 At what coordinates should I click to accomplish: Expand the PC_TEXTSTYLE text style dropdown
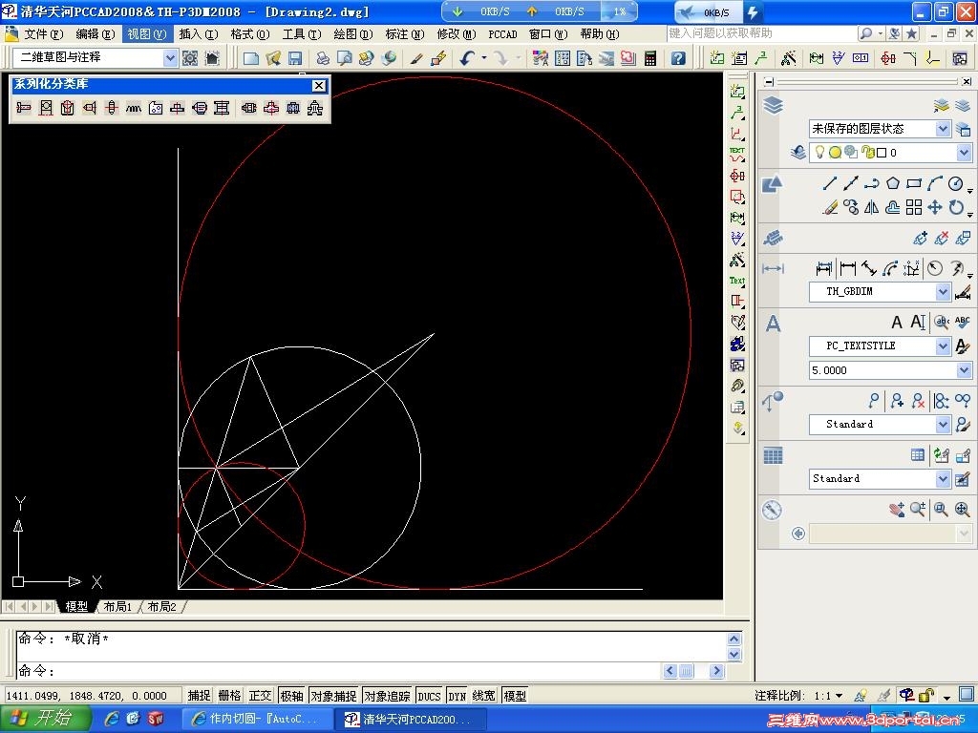tap(943, 346)
